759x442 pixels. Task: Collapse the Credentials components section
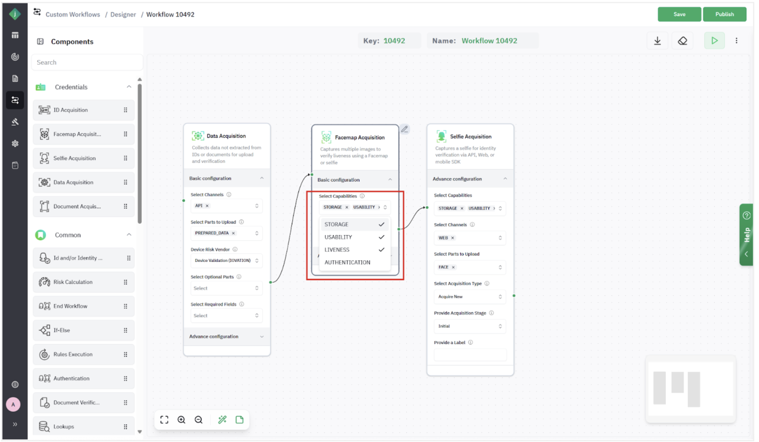pos(129,87)
